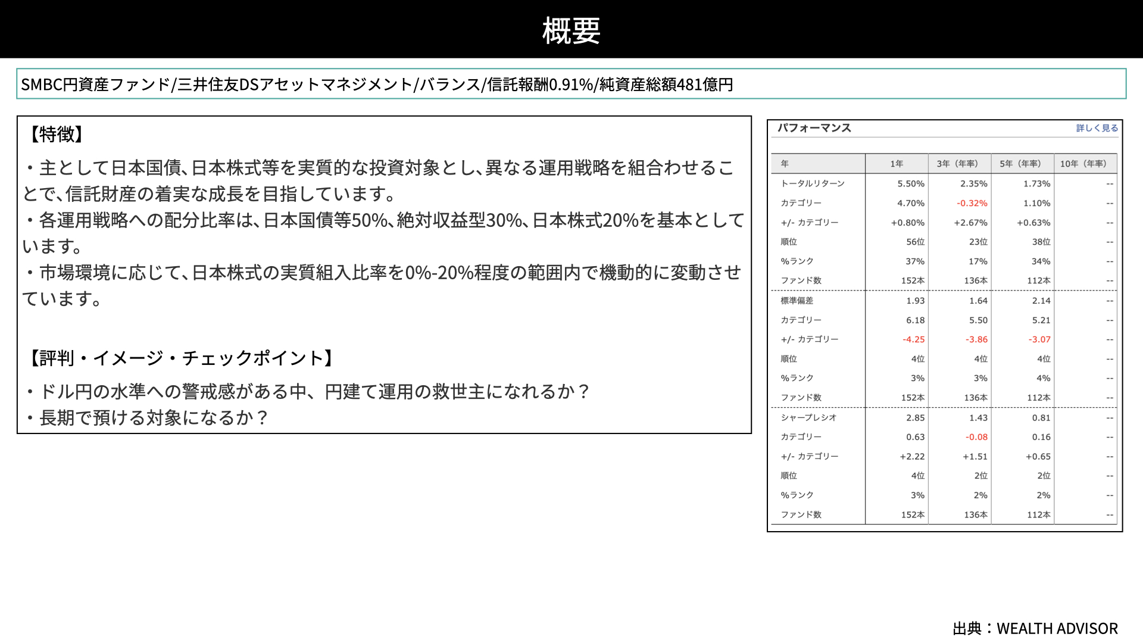Click the 標準偏差 row label

click(797, 301)
